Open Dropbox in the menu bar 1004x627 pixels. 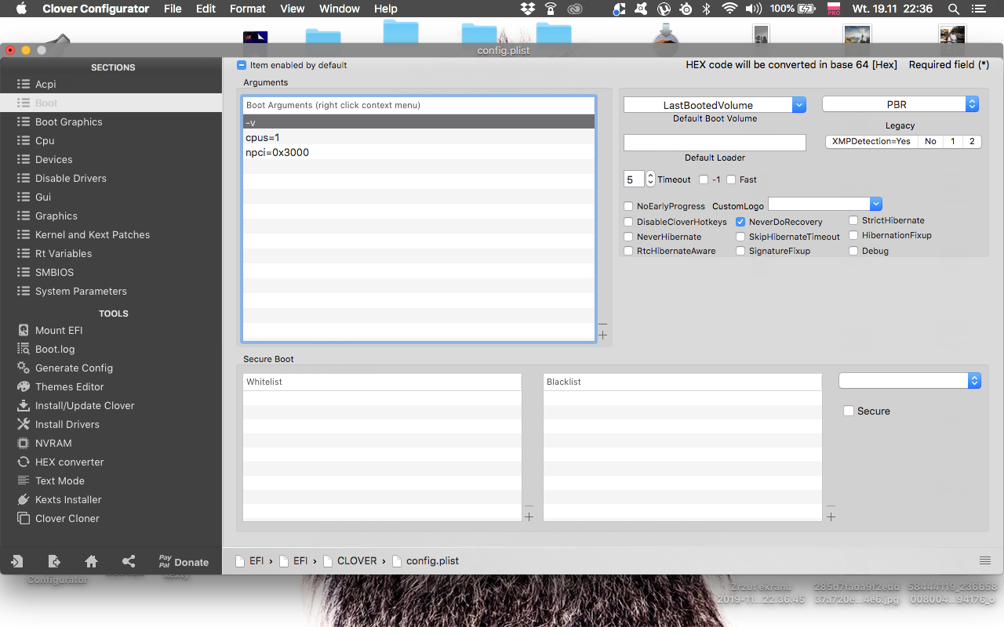(x=527, y=9)
